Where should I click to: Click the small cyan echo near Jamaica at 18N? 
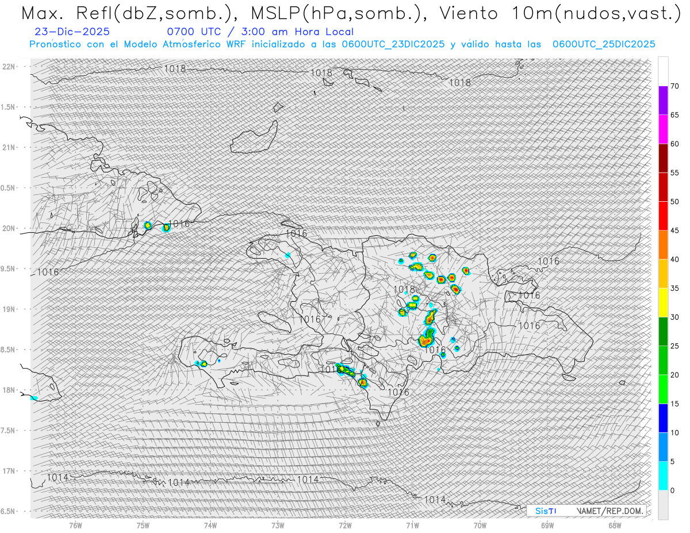[34, 398]
